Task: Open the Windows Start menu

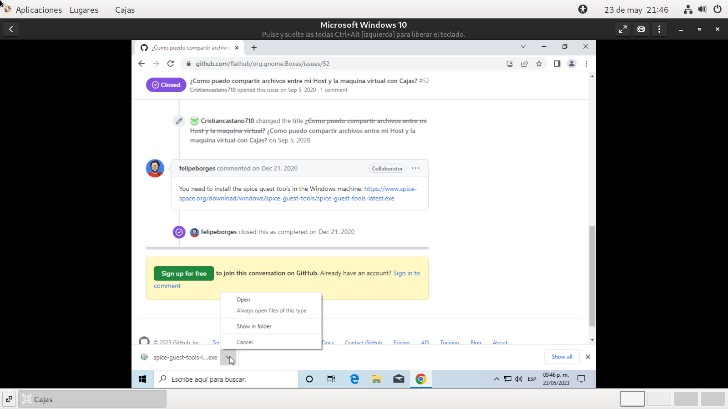Action: 142,379
